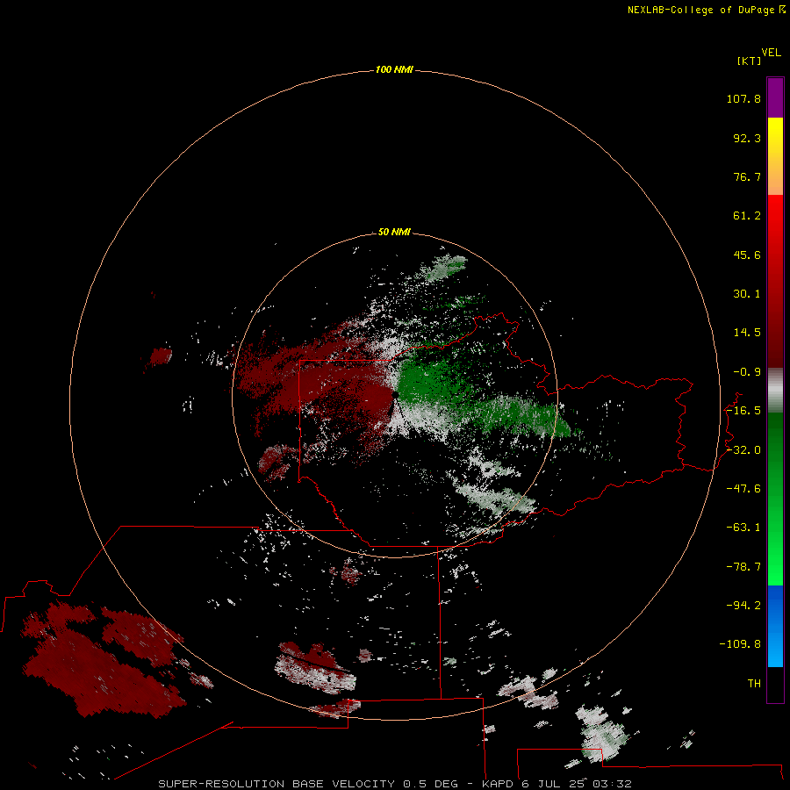This screenshot has height=790, width=790.
Task: Click the 30.1 velocity scale value
Action: click(x=747, y=294)
